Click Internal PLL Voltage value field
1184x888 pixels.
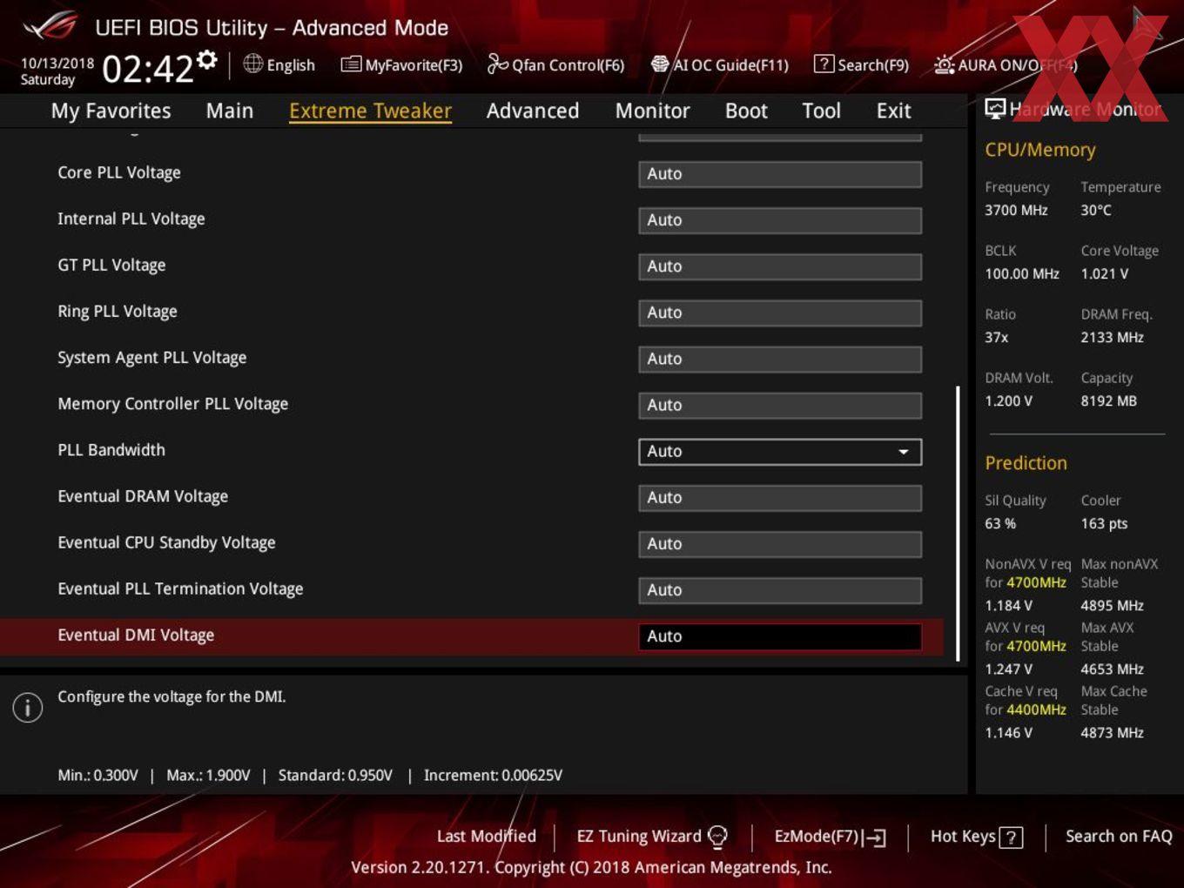click(780, 219)
